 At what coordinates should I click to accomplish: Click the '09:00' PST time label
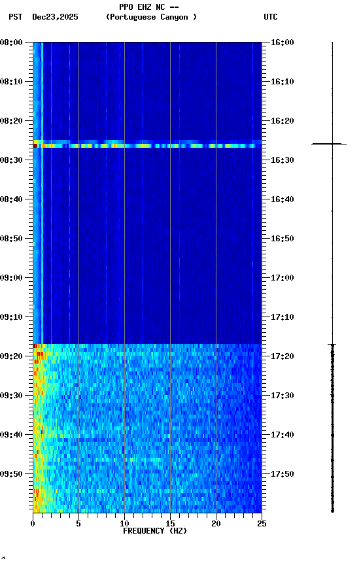11,278
